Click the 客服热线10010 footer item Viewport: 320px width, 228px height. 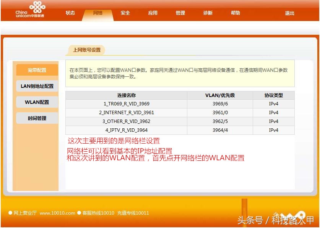98,213
